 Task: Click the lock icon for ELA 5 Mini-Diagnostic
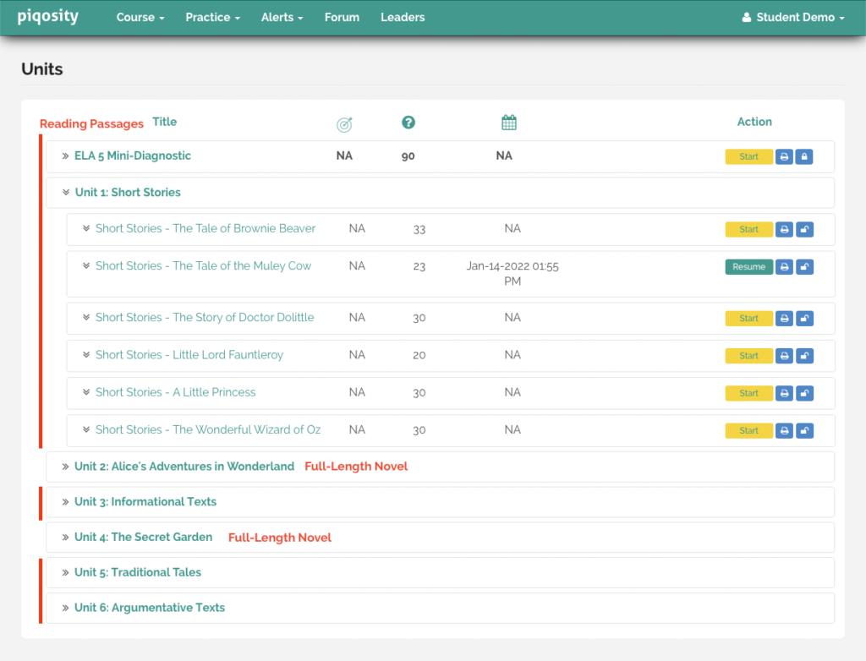tap(804, 156)
